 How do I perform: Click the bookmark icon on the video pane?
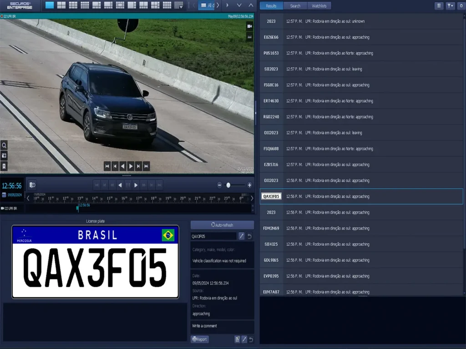tap(4, 166)
